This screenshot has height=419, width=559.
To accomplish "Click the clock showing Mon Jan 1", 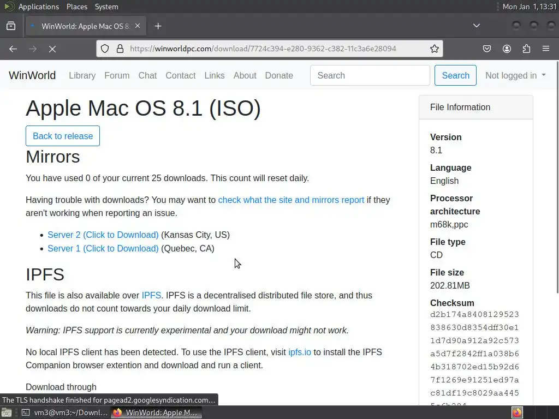I will (x=530, y=7).
